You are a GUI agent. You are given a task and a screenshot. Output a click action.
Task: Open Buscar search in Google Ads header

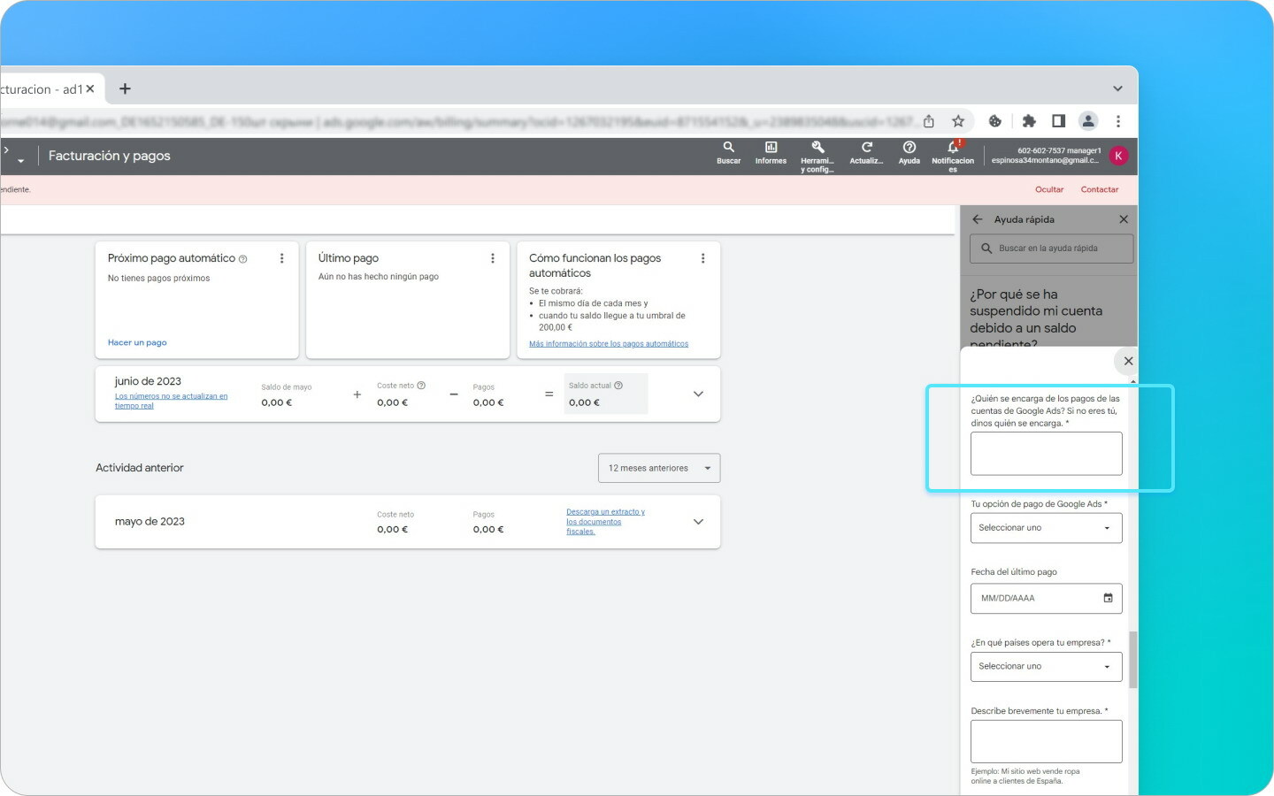pyautogui.click(x=729, y=152)
